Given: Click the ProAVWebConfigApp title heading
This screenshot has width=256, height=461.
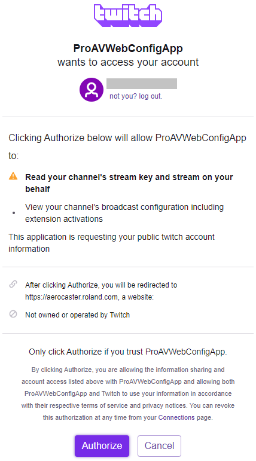Looking at the screenshot, I should click(128, 48).
